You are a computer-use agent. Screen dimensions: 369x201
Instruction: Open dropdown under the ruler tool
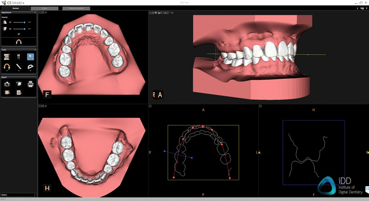click(19, 70)
